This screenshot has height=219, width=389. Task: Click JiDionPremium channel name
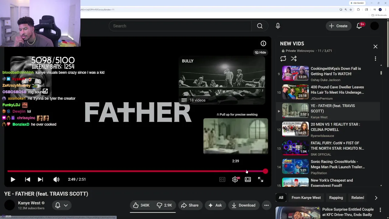[x=322, y=99]
